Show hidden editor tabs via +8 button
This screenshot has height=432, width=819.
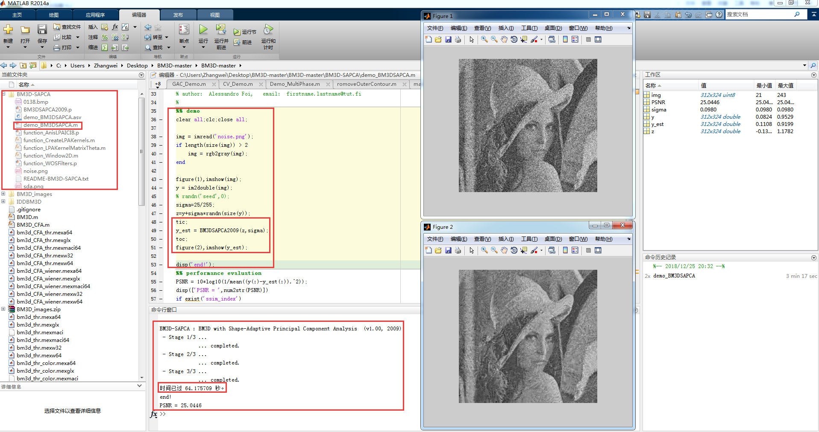[x=158, y=84]
